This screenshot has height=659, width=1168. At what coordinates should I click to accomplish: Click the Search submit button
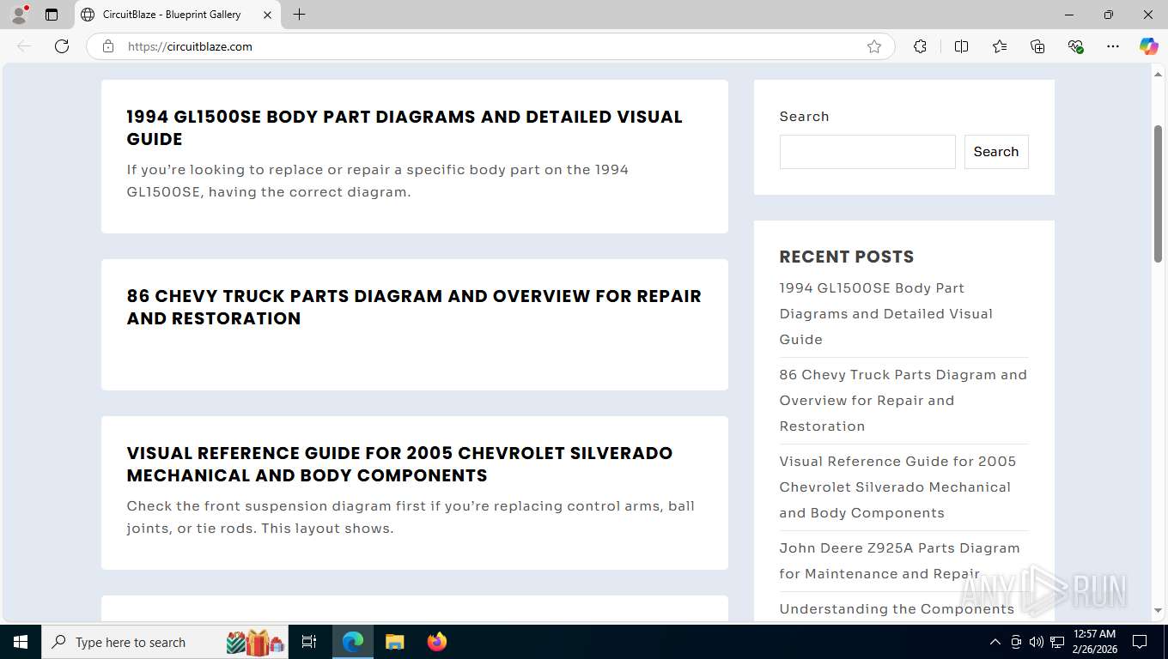[x=996, y=152]
